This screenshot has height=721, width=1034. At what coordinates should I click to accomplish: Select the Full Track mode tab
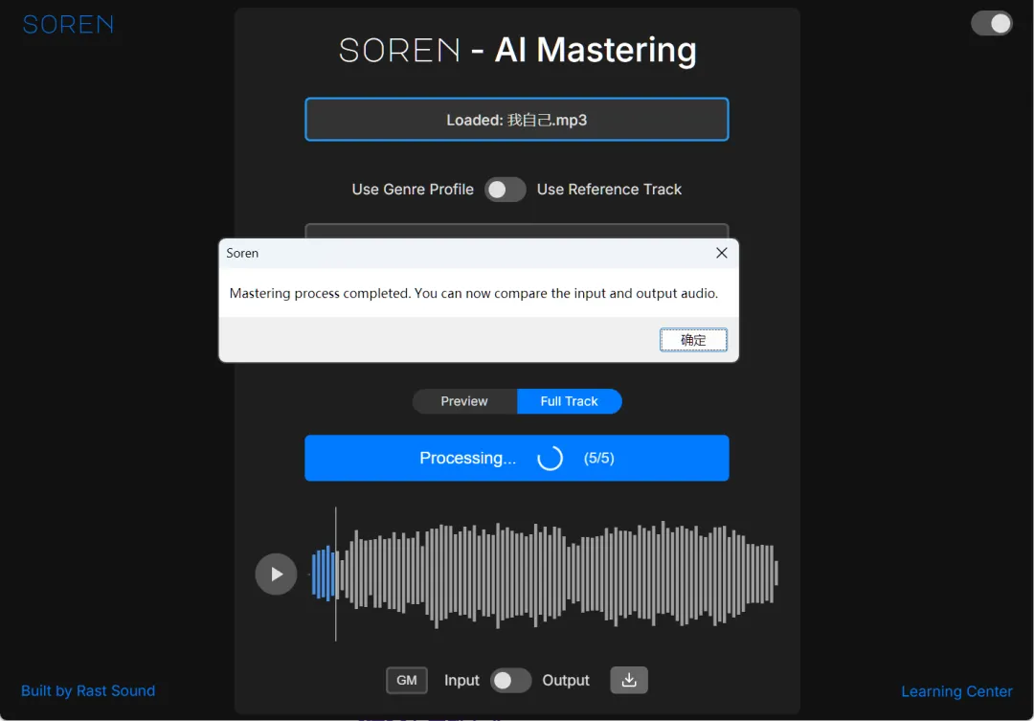[x=569, y=401]
